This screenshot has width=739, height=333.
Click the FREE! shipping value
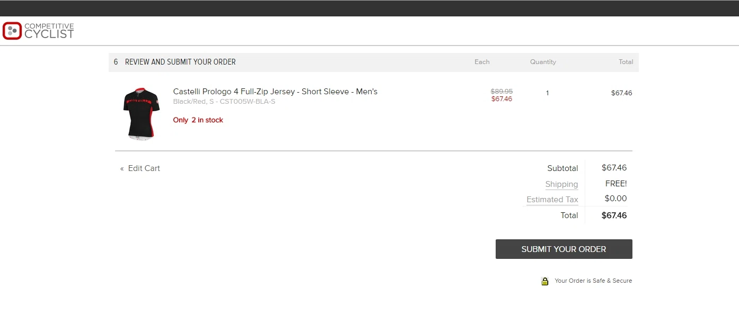pos(616,184)
